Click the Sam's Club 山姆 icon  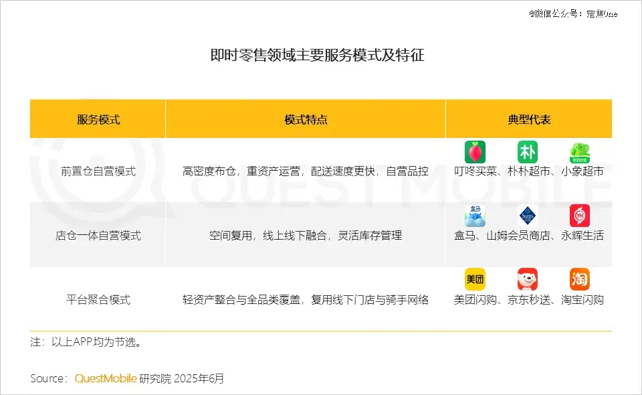527,216
